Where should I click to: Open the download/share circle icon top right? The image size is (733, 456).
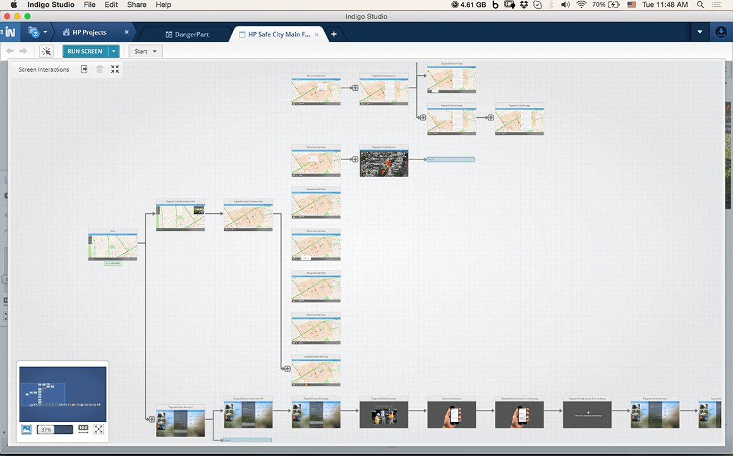pos(720,32)
